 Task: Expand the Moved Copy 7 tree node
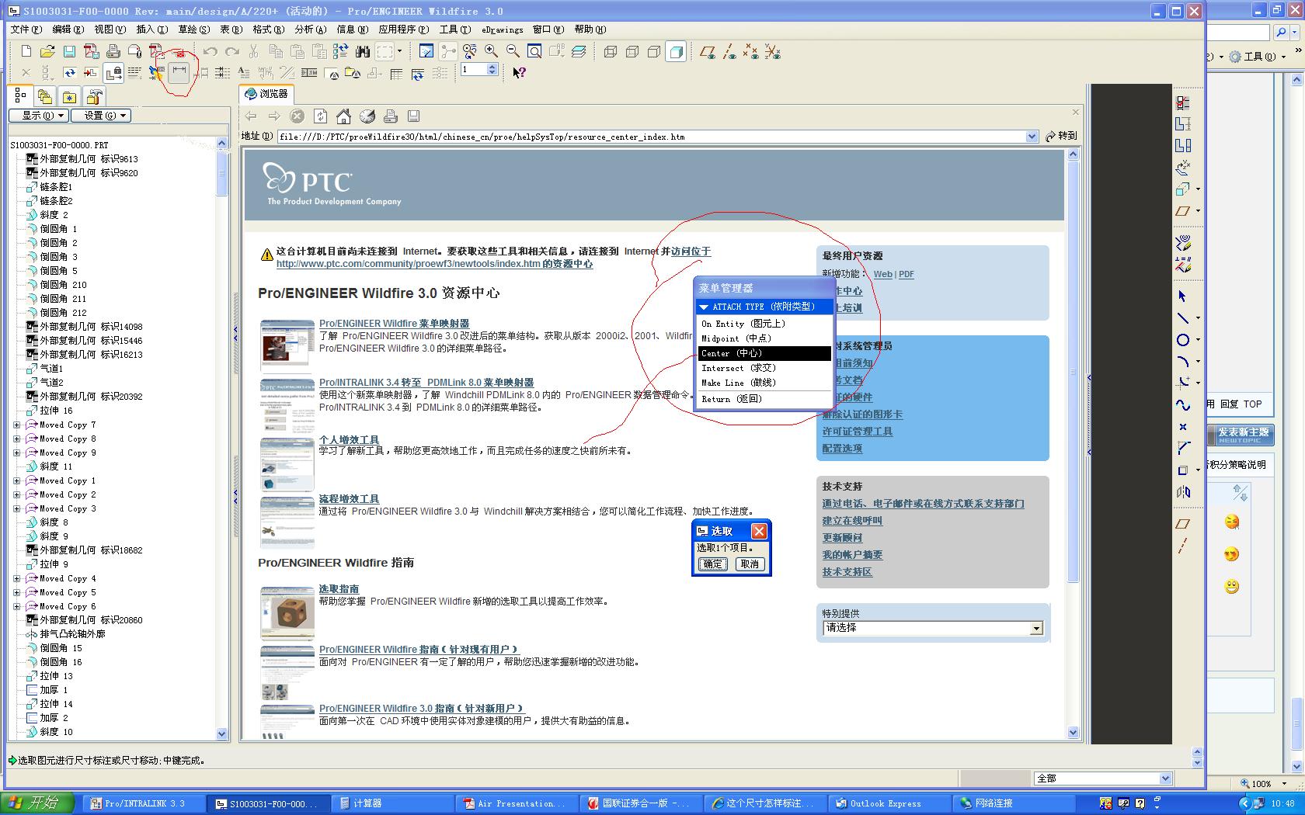[17, 425]
